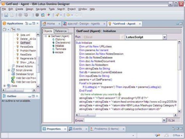This screenshot has width=185, height=139.
Task: Switch to the Reference tab
Action: click(x=61, y=31)
